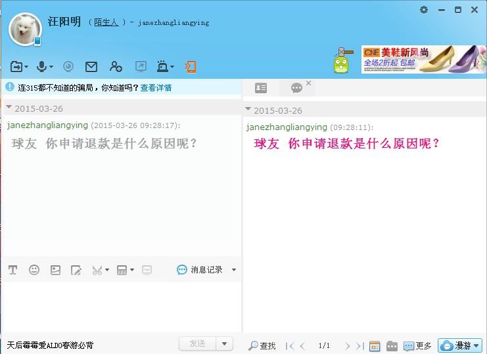Open the calculator tool dropdown arrow

(x=132, y=270)
